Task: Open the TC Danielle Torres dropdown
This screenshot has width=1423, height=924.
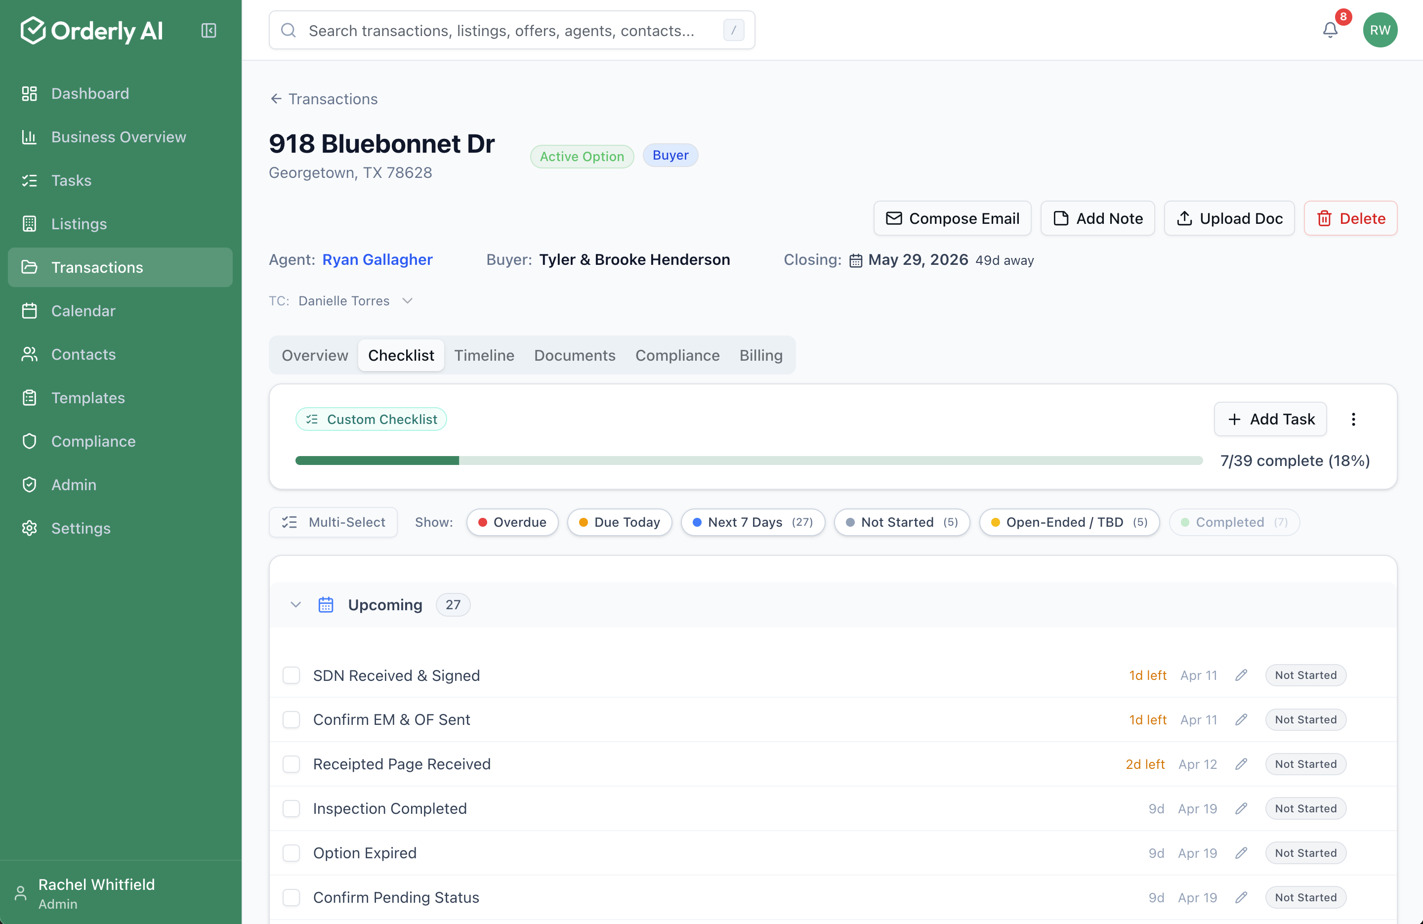Action: click(356, 301)
